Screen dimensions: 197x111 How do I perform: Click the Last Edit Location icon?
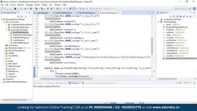click(102, 9)
